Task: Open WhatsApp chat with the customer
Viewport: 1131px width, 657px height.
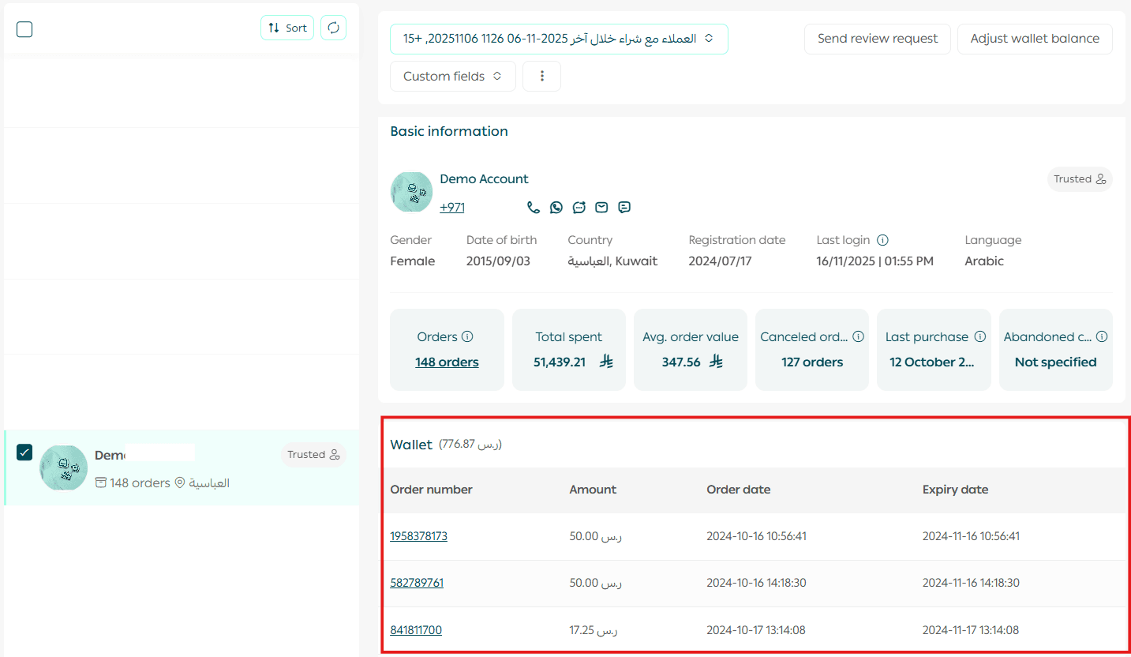Action: (x=556, y=208)
